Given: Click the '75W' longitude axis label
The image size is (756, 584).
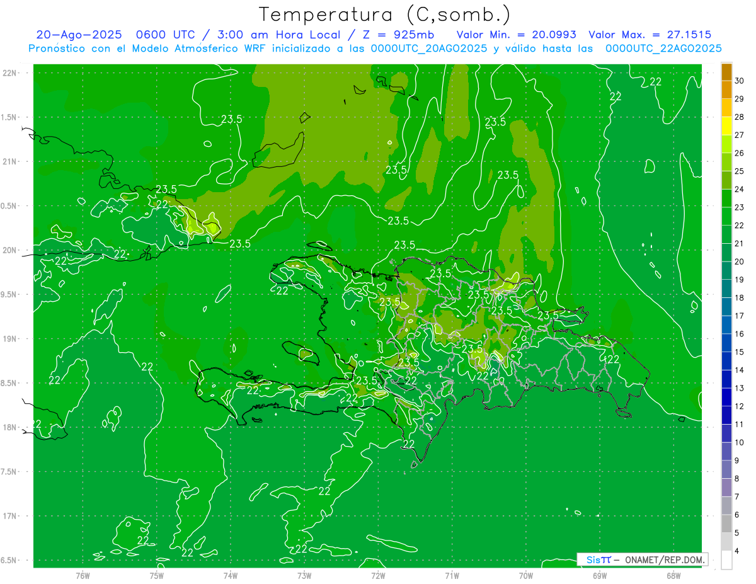Looking at the screenshot, I should coord(156,575).
